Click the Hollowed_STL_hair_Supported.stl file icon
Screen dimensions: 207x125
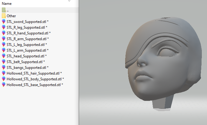4,73
